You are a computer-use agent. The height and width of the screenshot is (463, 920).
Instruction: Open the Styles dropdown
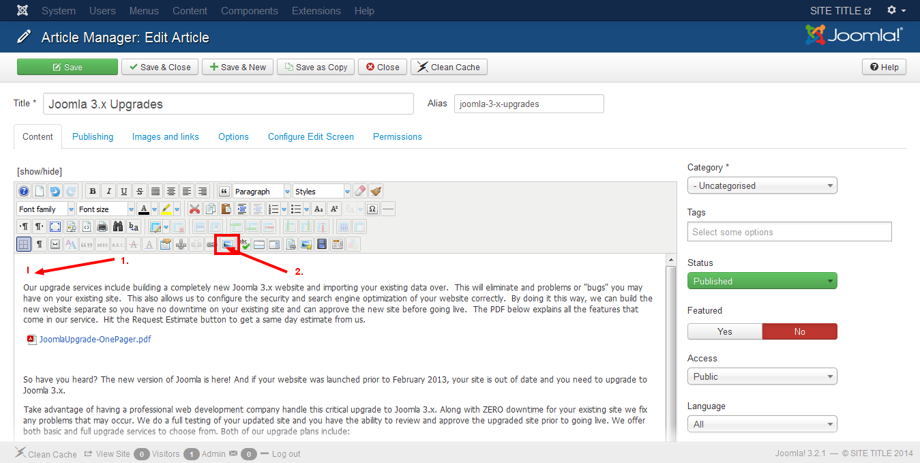pyautogui.click(x=322, y=192)
